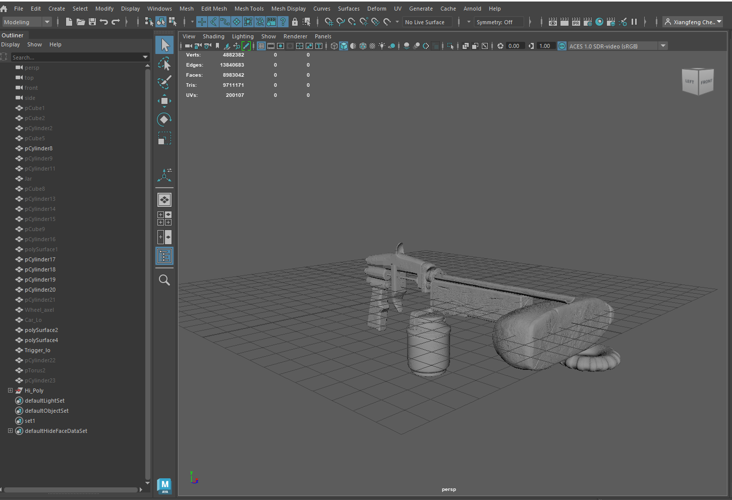Open the magnet live-surface options arrow
This screenshot has width=732, height=500.
point(397,22)
